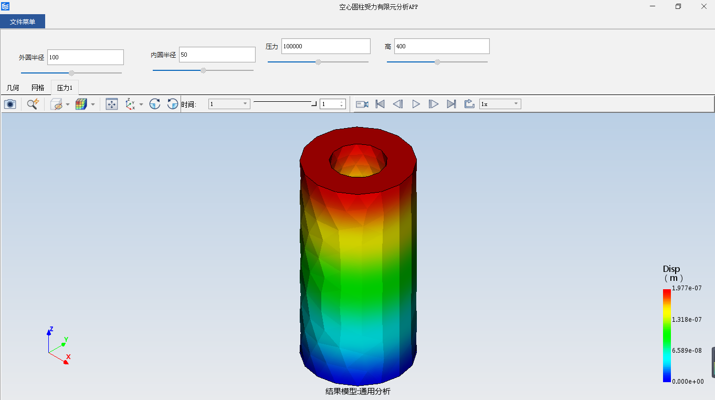
Task: Click the 压力 slider handle
Action: pos(318,62)
